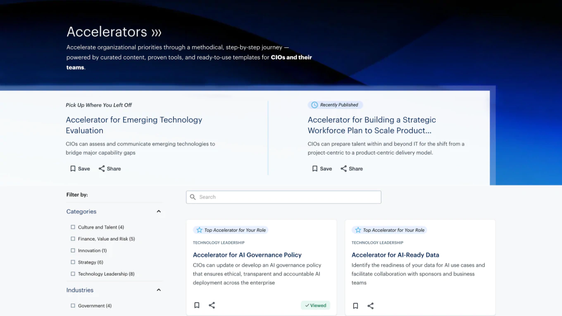Click the Share icon on the Workforce Plan card
562x316 pixels.
[344, 168]
